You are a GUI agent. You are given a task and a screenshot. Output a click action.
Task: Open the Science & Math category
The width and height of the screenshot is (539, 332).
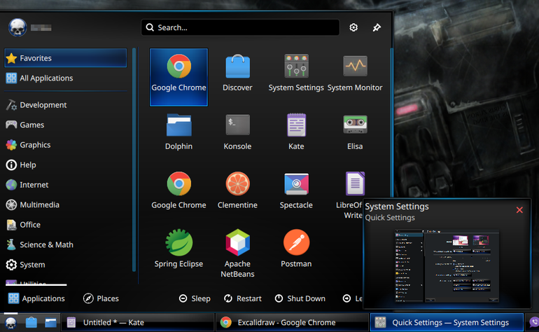[x=66, y=244]
